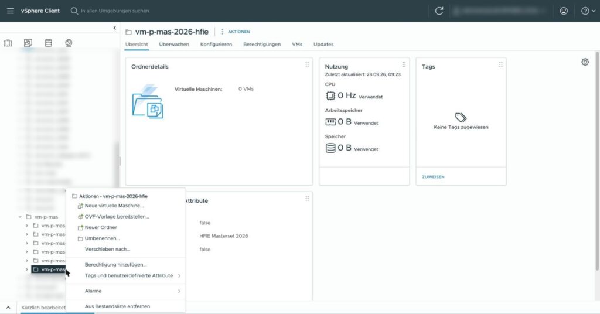Click the drag handle on Tags card
Image resolution: width=600 pixels, height=314 pixels.
coord(500,64)
